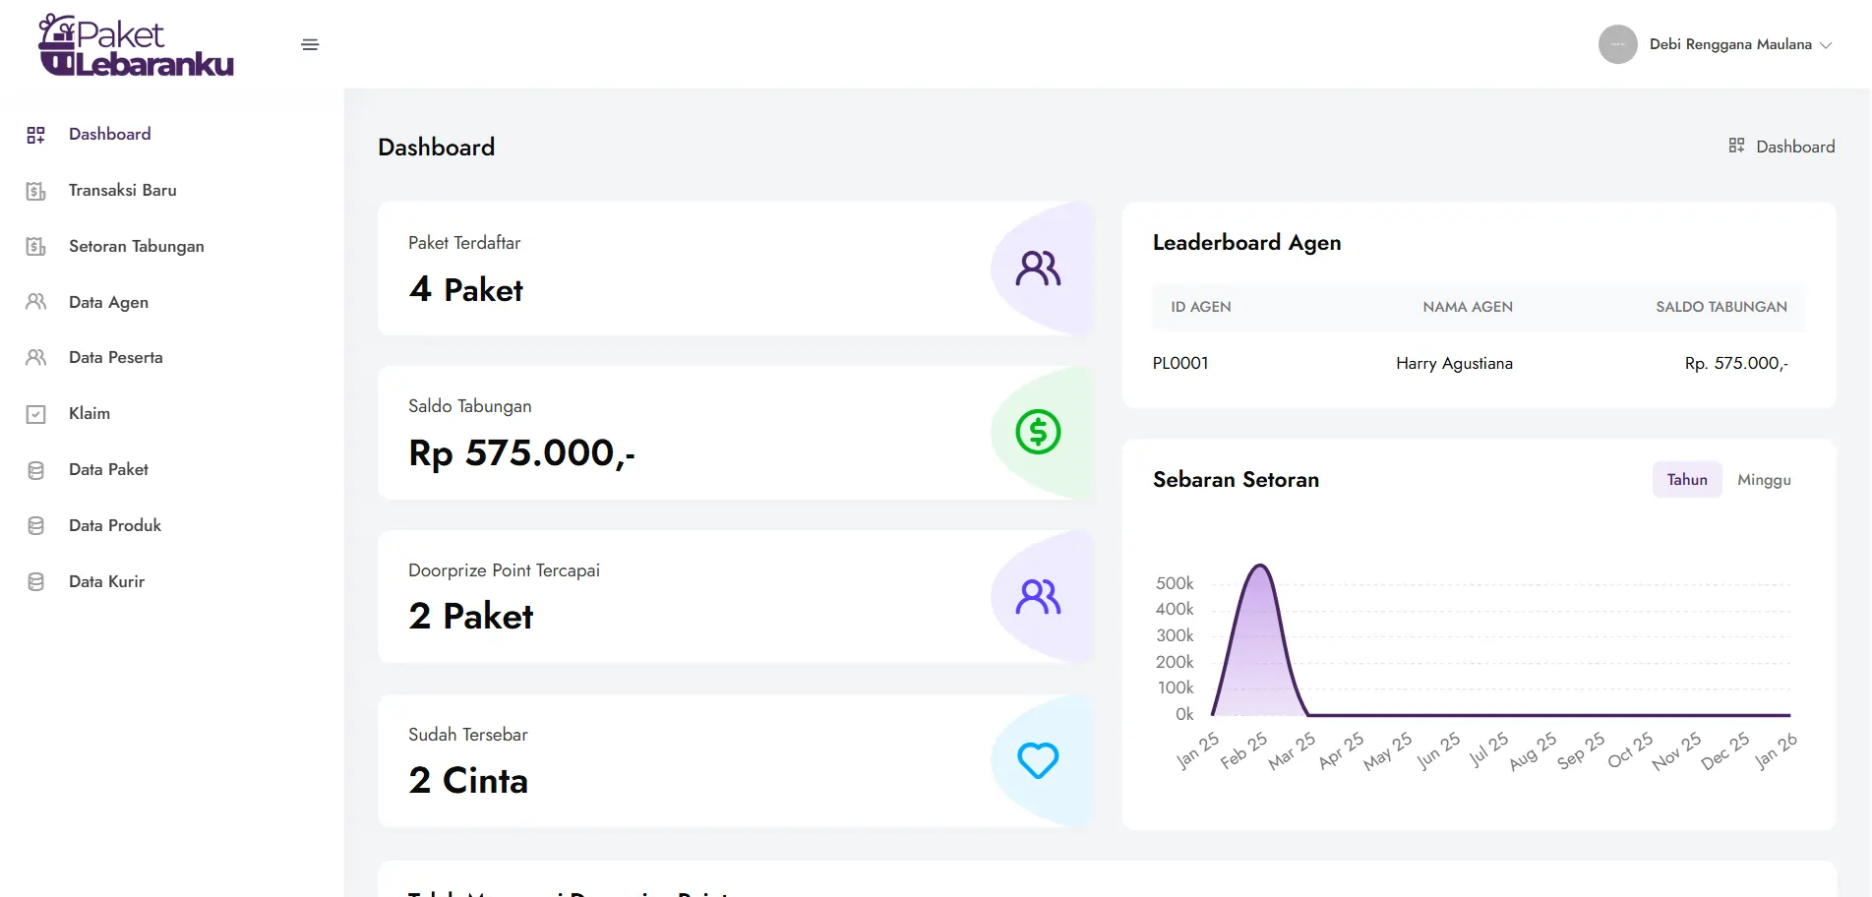
Task: Click the blue heart Sudah Tersebar icon
Action: point(1038,760)
